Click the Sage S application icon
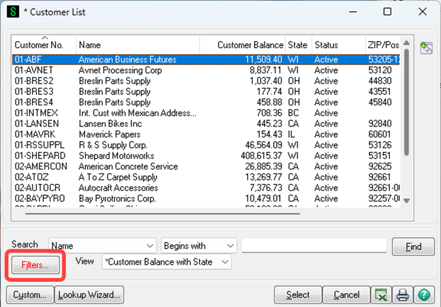 pos(13,12)
